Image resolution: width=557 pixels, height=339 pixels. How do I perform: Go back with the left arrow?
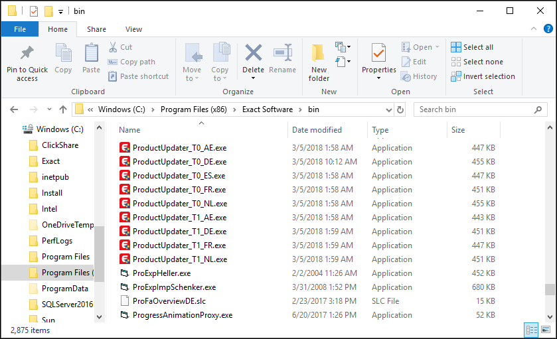pos(14,109)
